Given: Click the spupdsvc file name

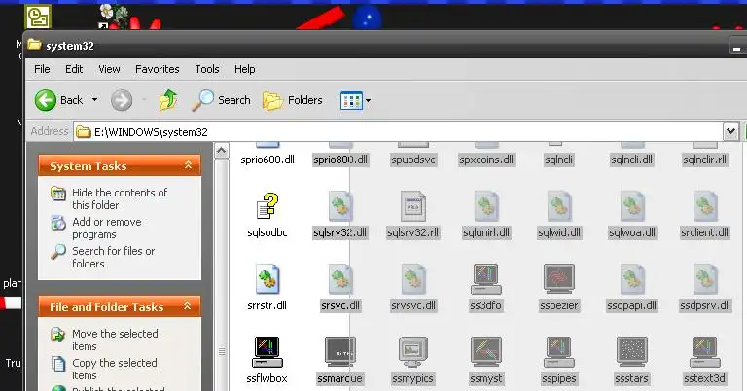Looking at the screenshot, I should point(413,160).
